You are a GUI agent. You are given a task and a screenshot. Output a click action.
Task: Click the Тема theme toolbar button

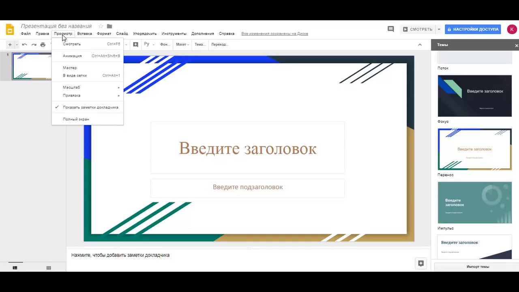200,45
